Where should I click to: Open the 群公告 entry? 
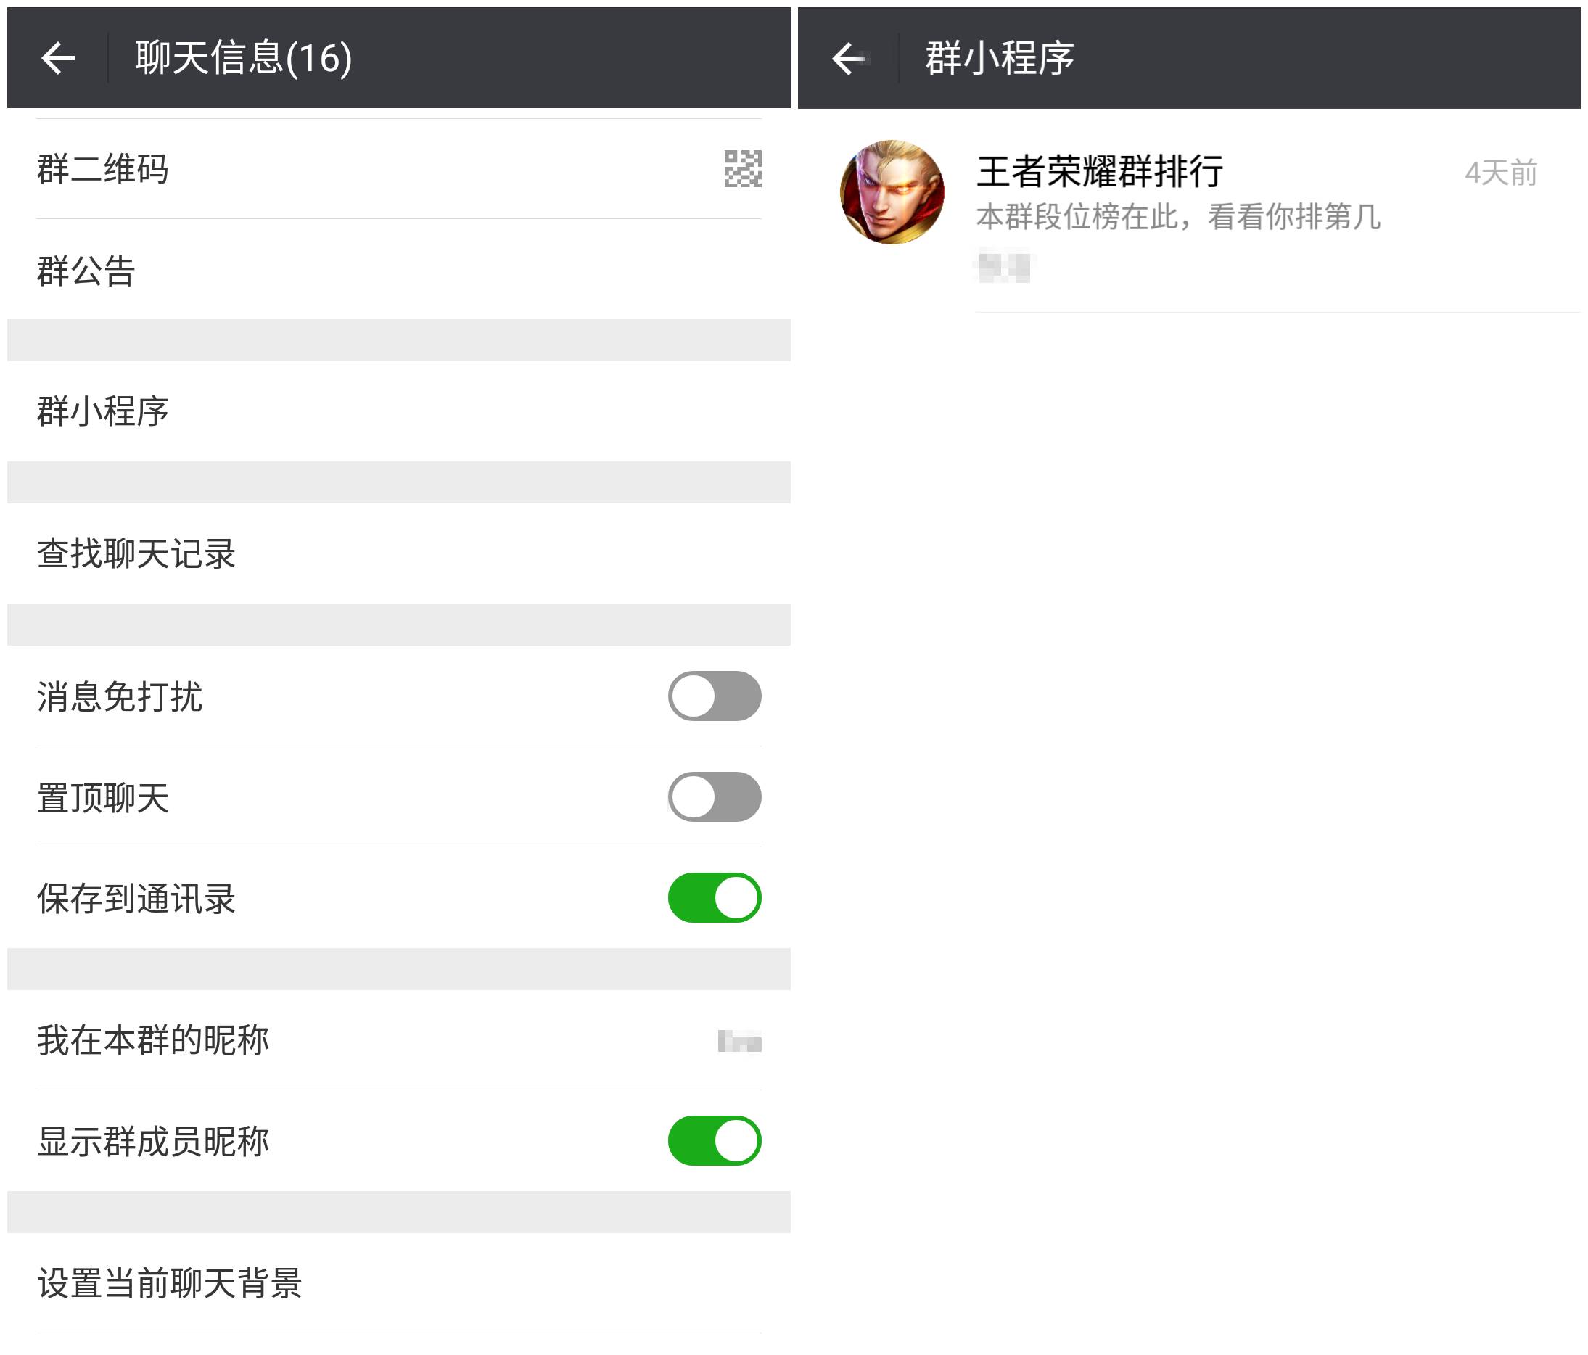86,271
